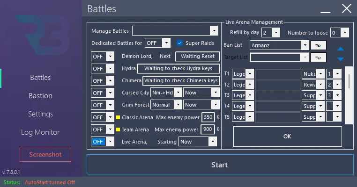Open the Live Arena Starting Now dropdown

(198, 142)
